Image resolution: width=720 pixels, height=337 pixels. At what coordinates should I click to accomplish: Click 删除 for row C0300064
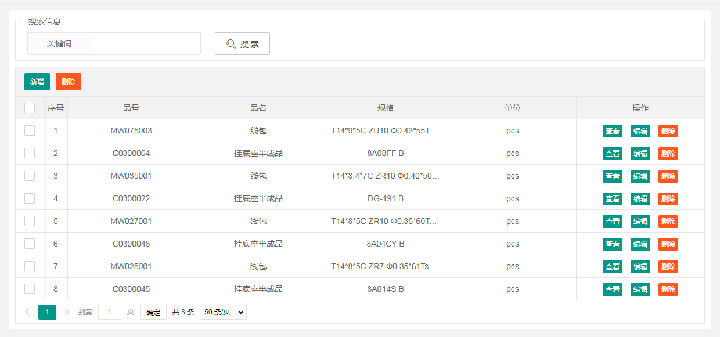[x=668, y=154]
